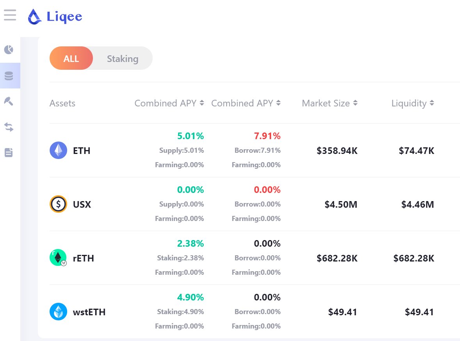
Task: Open the dashboard pie chart sidebar icon
Action: (9, 50)
